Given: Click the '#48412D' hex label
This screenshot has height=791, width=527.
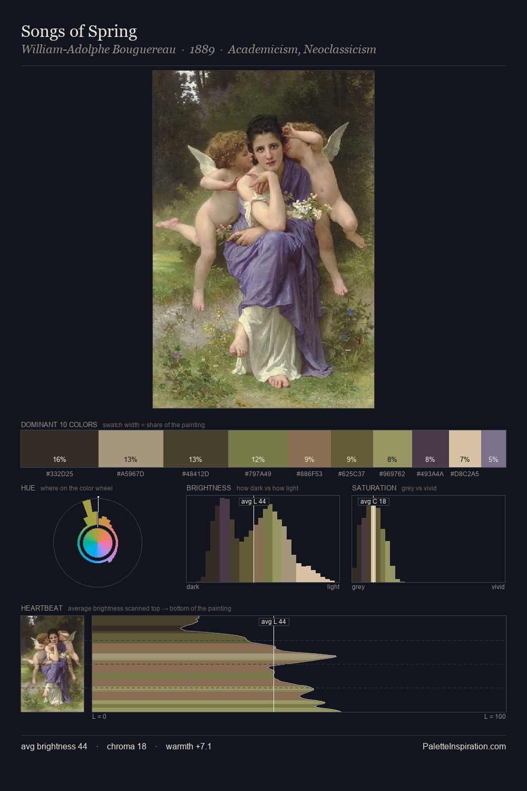Looking at the screenshot, I should (196, 474).
